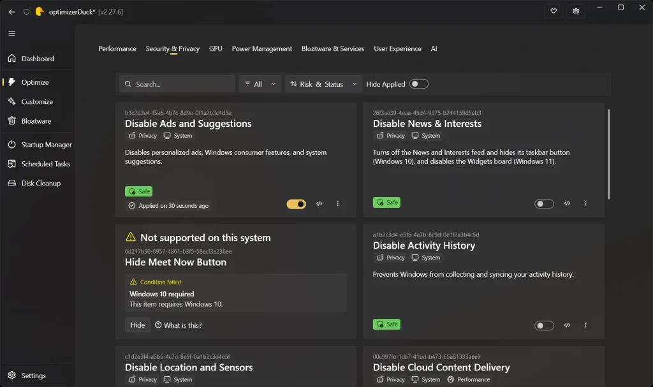Open the Risk & Status sort dropdown
The image size is (653, 387).
[x=323, y=84]
